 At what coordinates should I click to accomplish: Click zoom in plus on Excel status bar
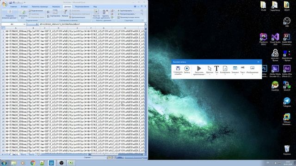(142, 158)
